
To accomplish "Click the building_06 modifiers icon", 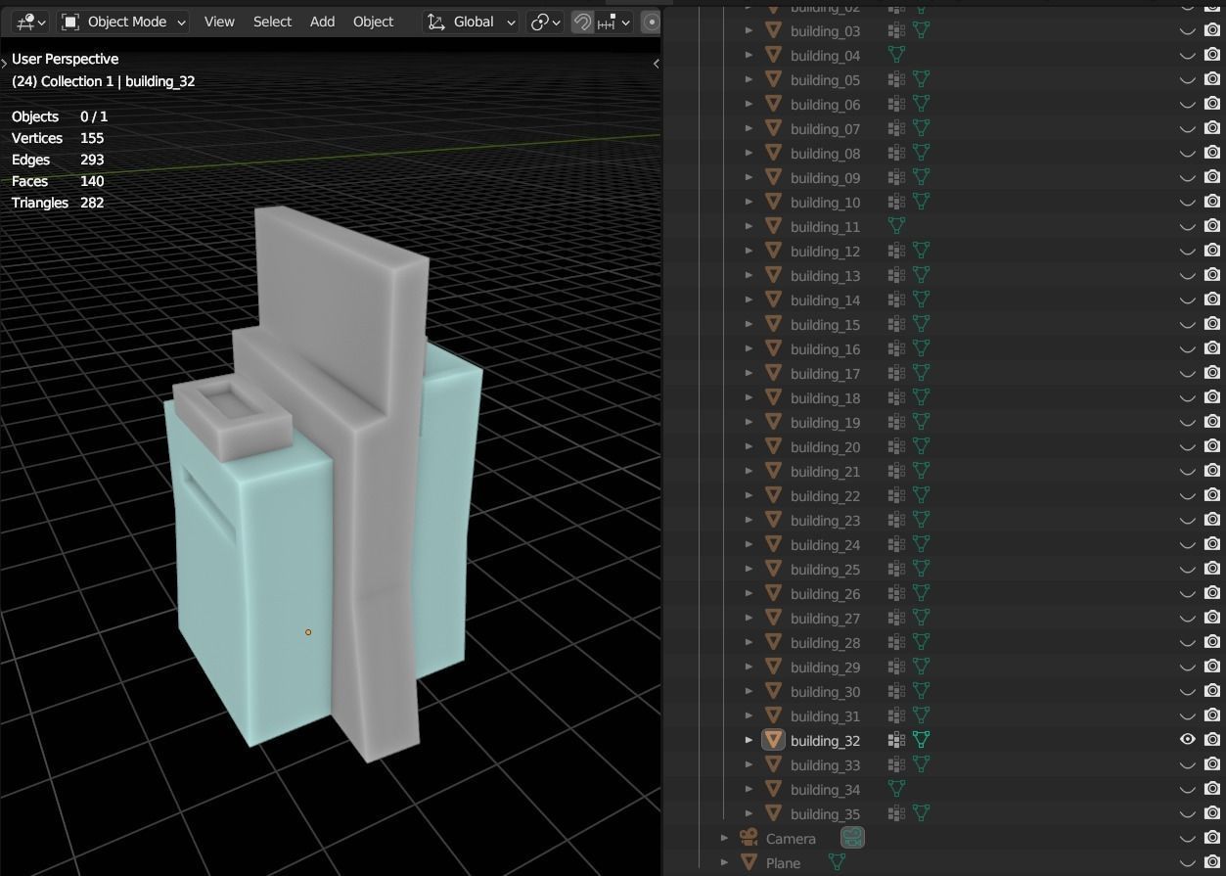I will (895, 104).
